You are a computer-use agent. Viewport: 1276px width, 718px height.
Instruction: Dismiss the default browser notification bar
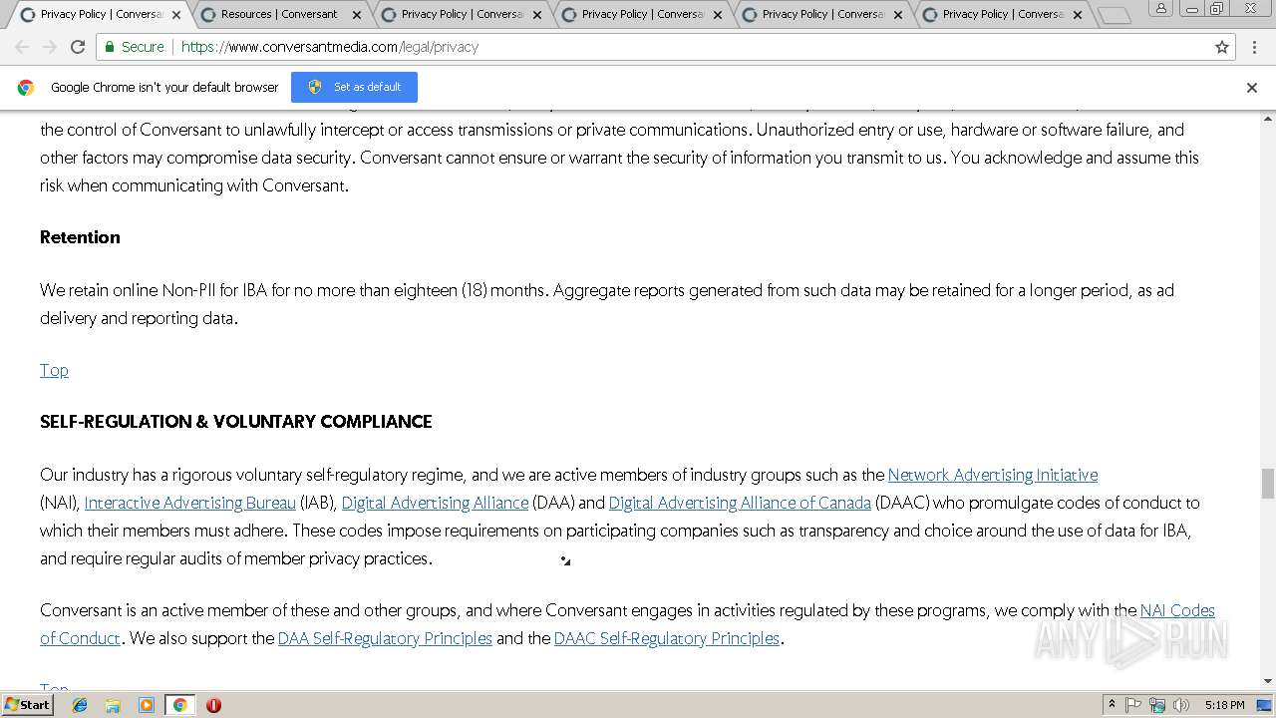pyautogui.click(x=1252, y=88)
